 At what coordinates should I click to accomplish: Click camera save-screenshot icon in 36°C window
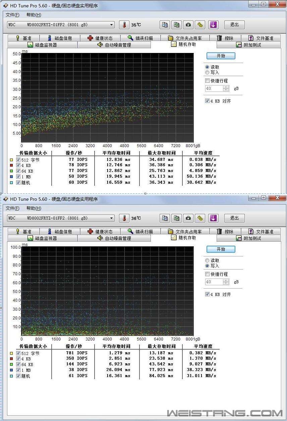(188, 218)
